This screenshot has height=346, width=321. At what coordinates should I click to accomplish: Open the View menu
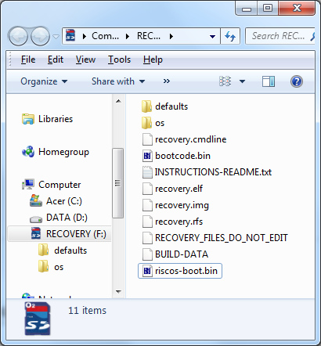pyautogui.click(x=85, y=59)
